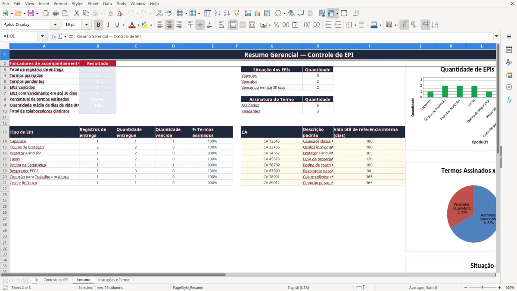Open the Font Name dropdown arrow
517x291 pixels.
(55, 25)
